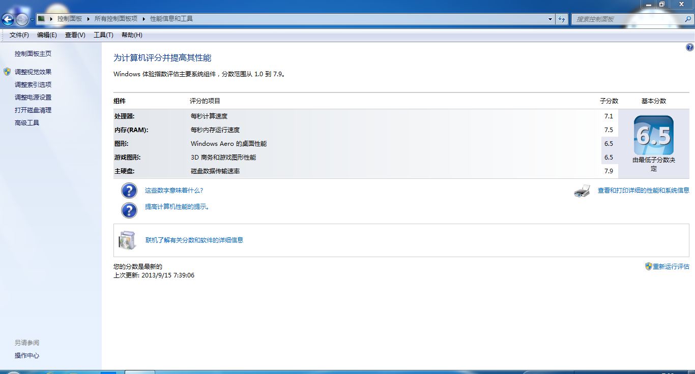Viewport: 695px width, 374px height.
Task: Open 调整电源设置 link
Action: 33,98
